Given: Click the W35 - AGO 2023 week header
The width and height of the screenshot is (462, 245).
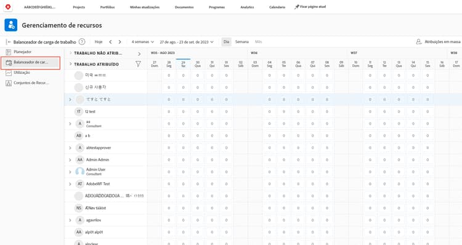Looking at the screenshot, I should pos(163,53).
